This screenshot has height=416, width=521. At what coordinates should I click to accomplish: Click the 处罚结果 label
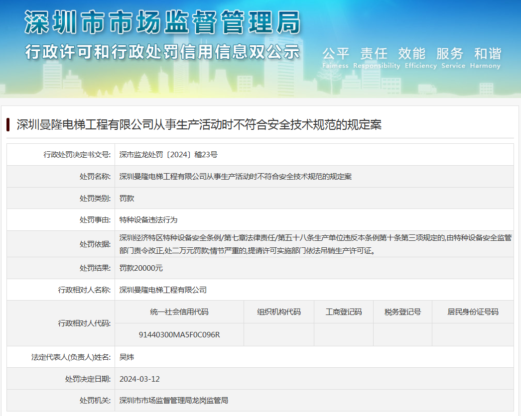point(95,268)
